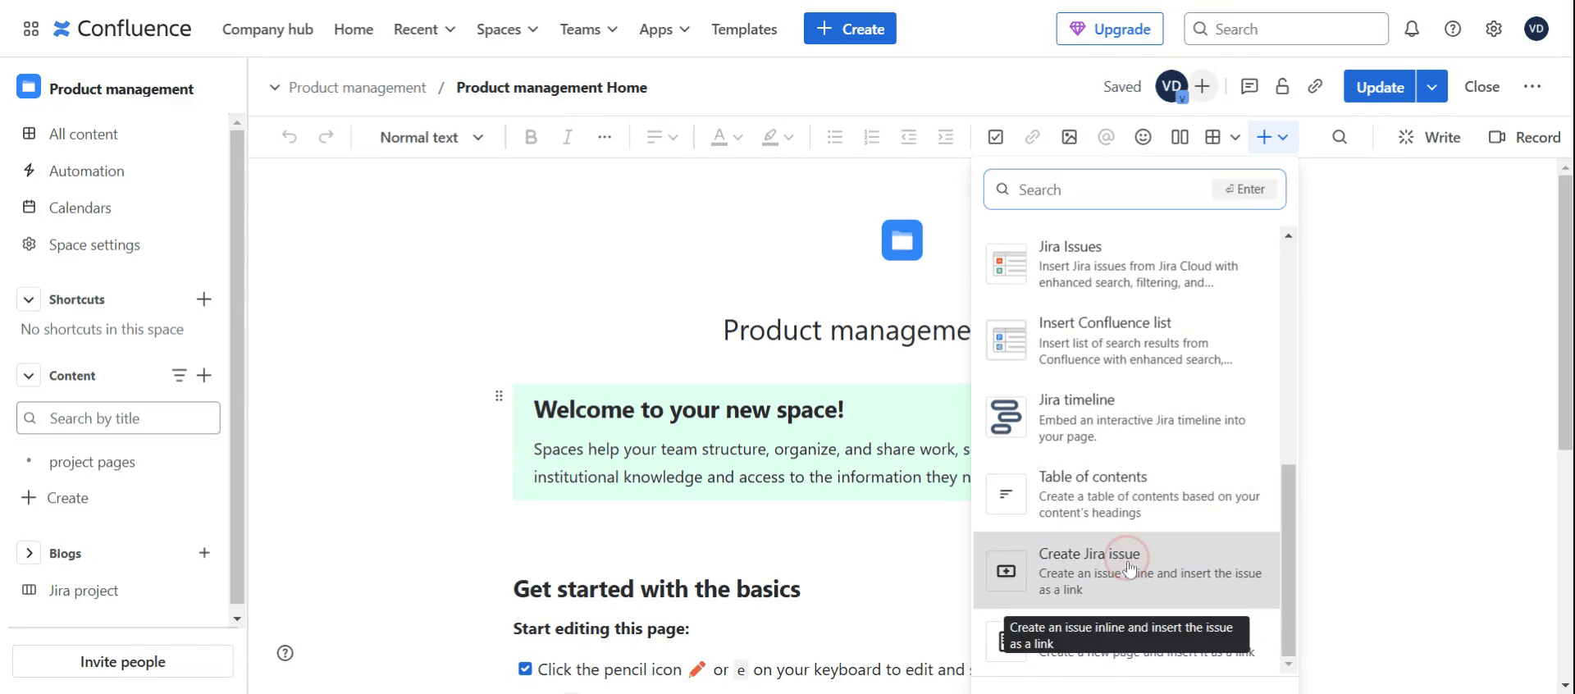Image resolution: width=1575 pixels, height=694 pixels.
Task: Open notifications bell
Action: [x=1411, y=29]
